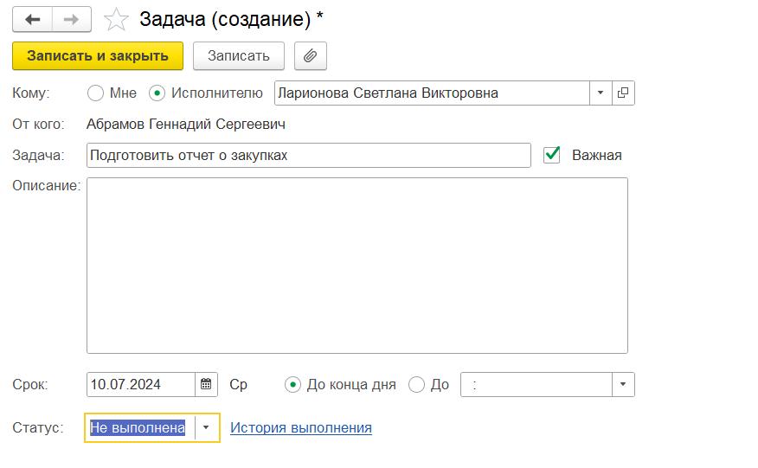Screen dimensions: 758x468
Task: Click the back navigation arrow
Action: coord(33,19)
